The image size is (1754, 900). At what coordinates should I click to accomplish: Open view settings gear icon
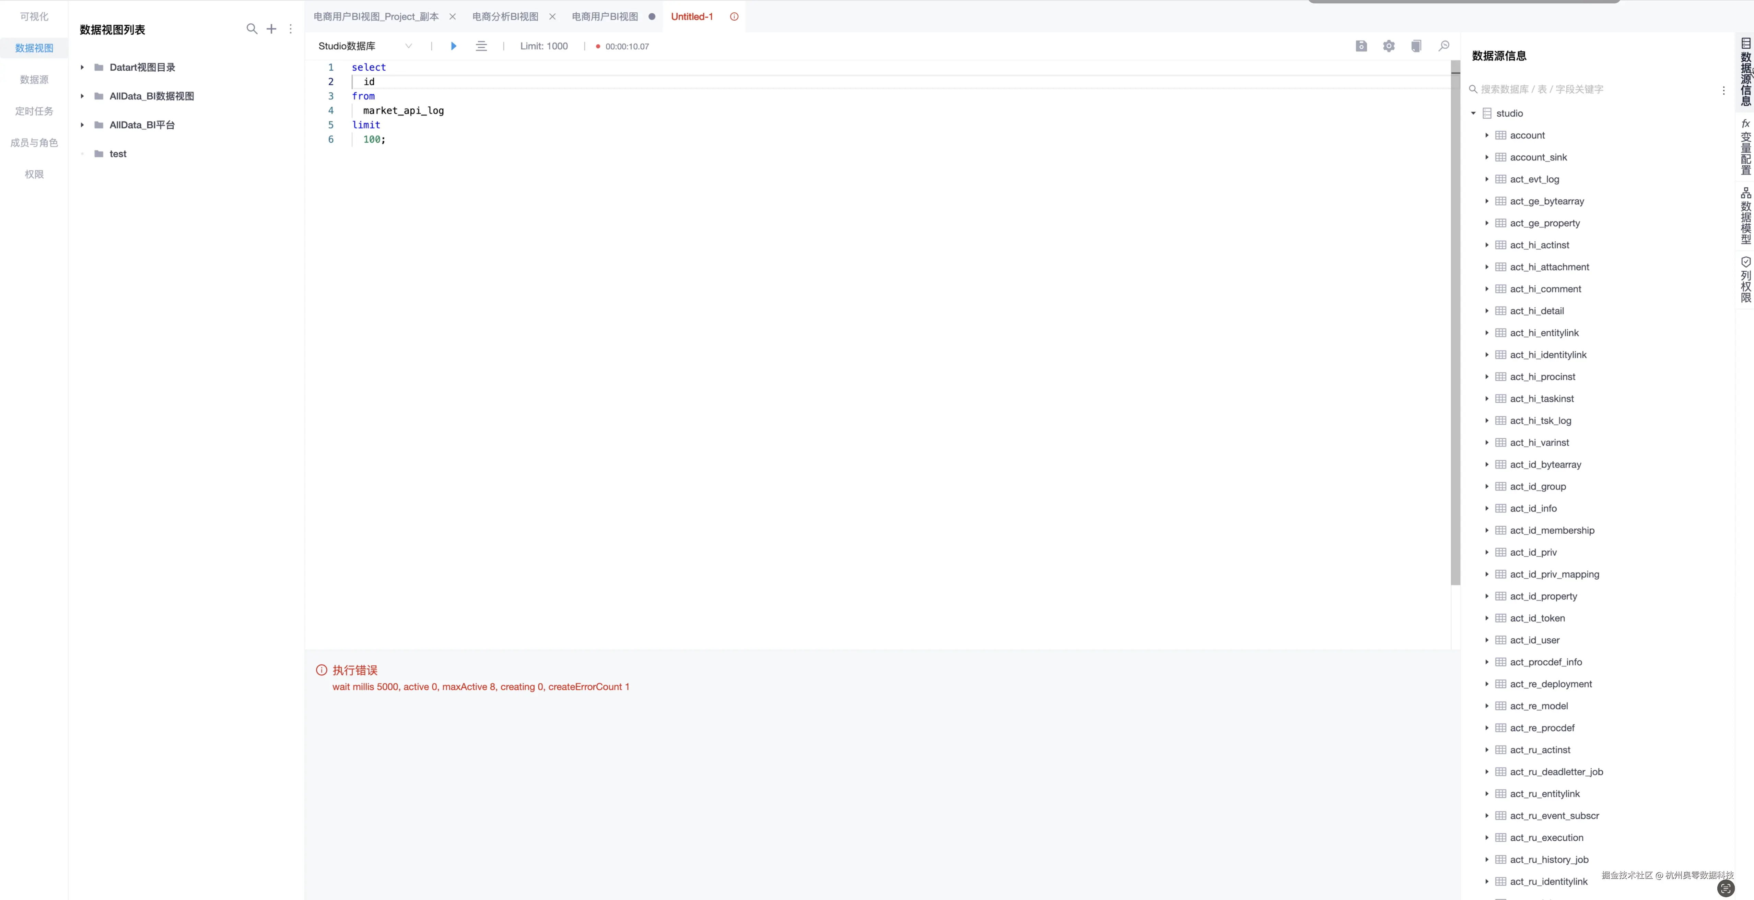[x=1389, y=46]
